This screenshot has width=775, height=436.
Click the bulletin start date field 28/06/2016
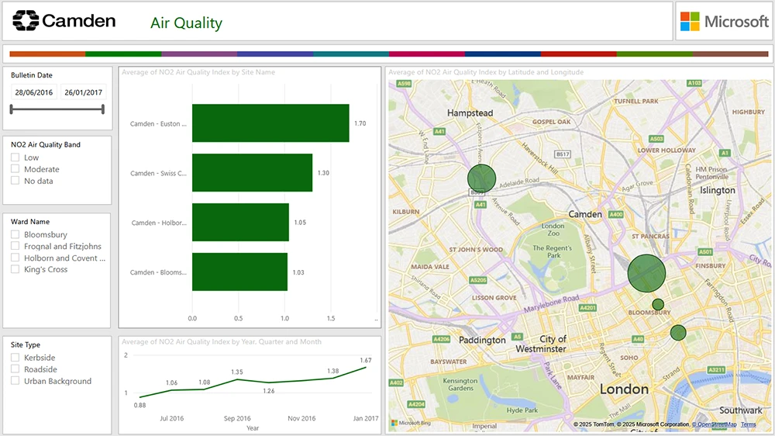(x=34, y=92)
